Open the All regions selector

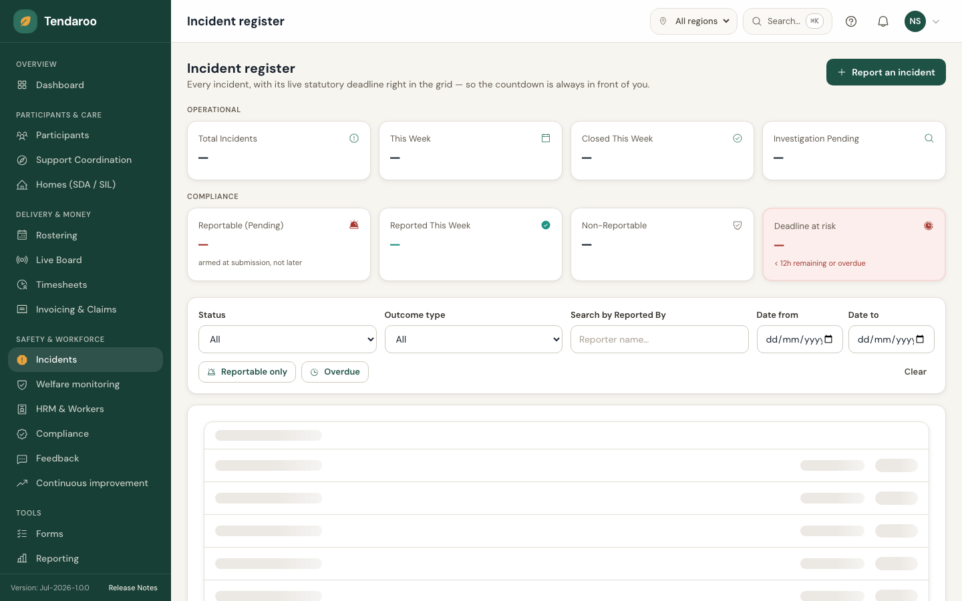(693, 21)
